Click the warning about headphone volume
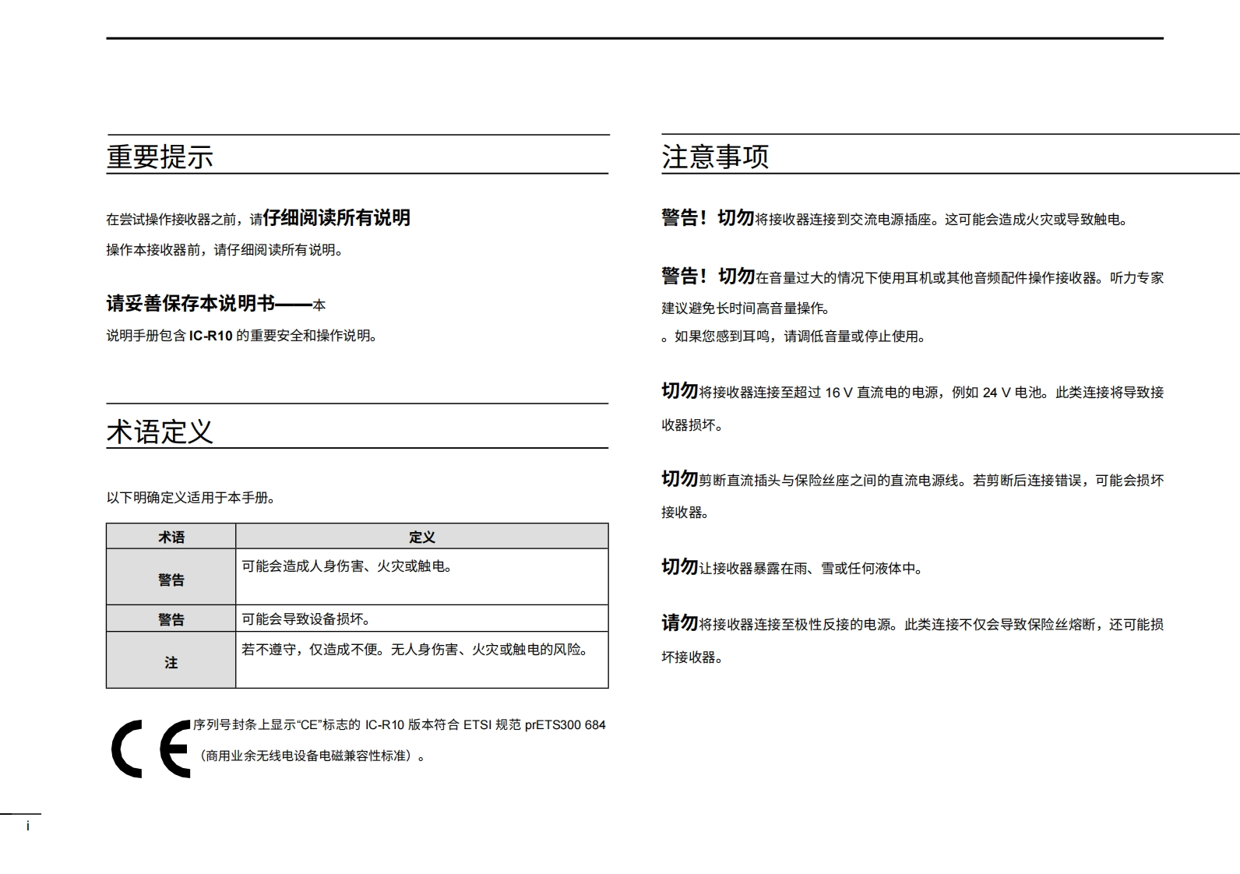The width and height of the screenshot is (1240, 874). [911, 278]
